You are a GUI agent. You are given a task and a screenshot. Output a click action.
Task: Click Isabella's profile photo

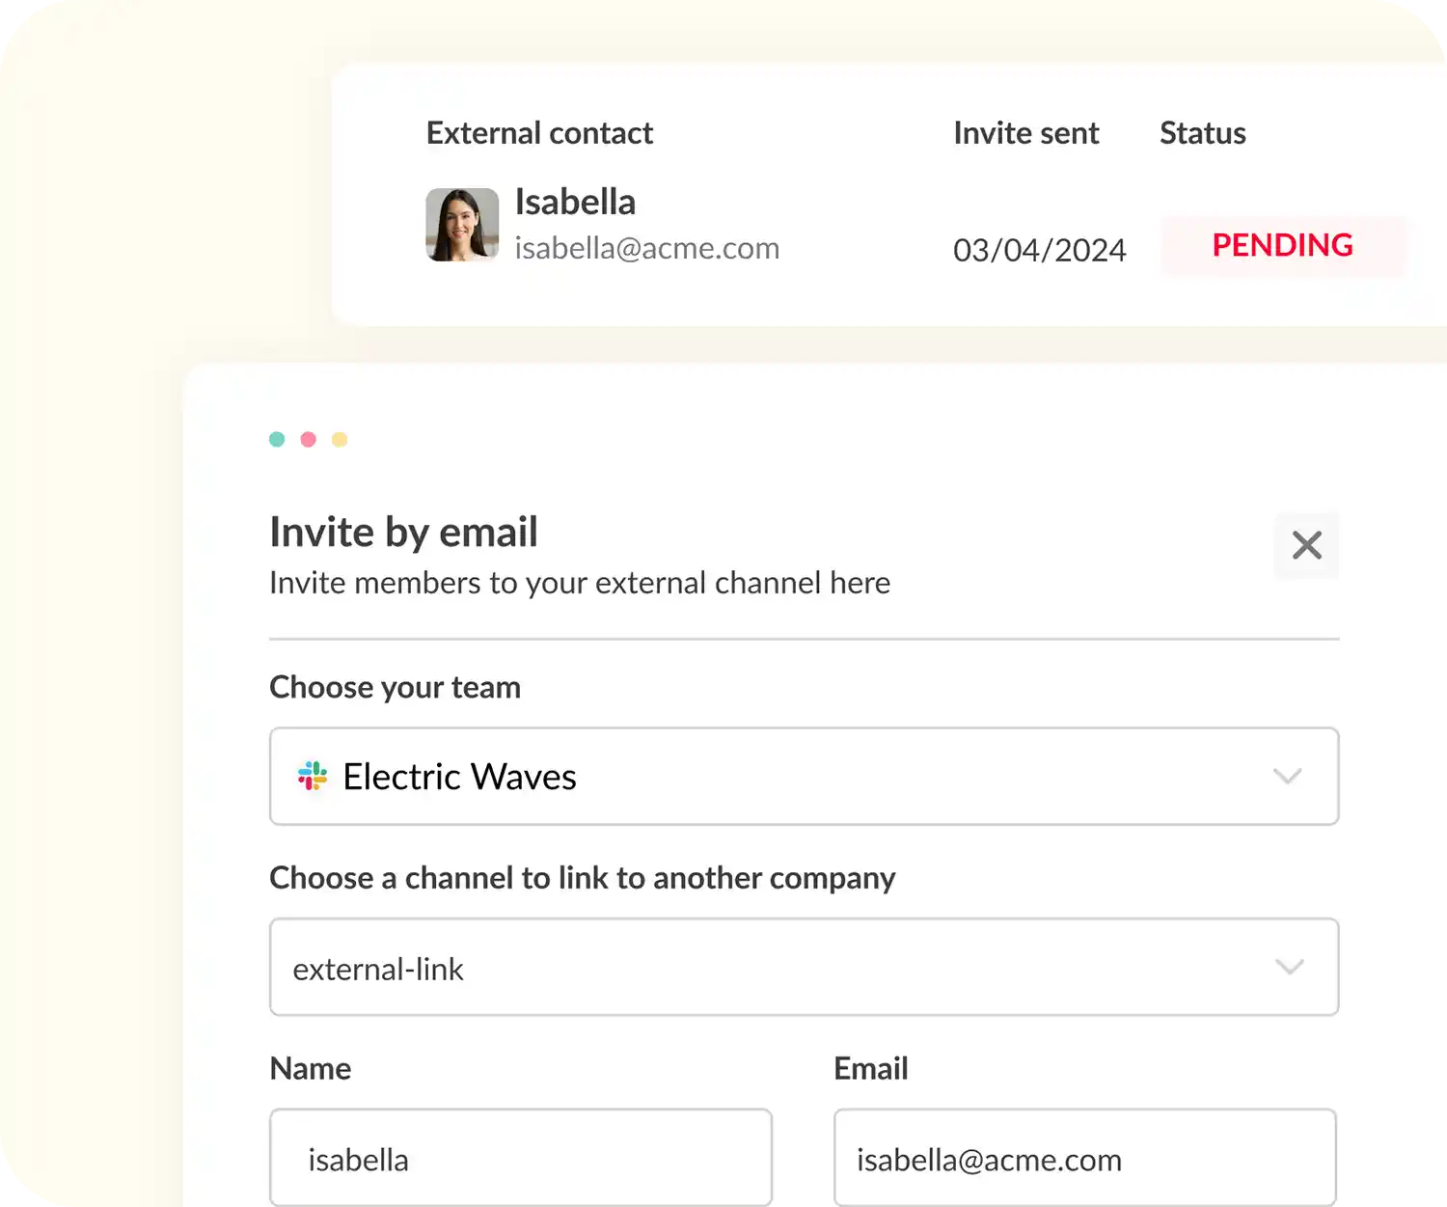click(462, 225)
